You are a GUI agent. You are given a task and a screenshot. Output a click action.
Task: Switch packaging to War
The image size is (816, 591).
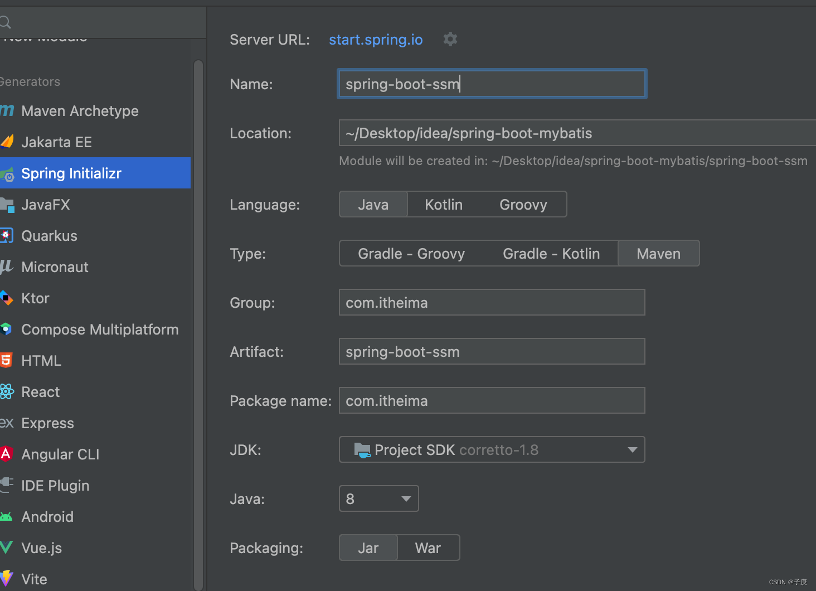pyautogui.click(x=428, y=548)
